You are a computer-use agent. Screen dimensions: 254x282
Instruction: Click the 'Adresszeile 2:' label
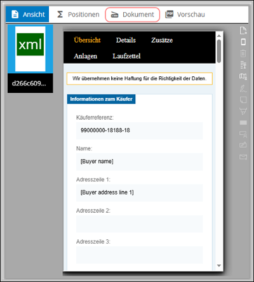(x=93, y=211)
